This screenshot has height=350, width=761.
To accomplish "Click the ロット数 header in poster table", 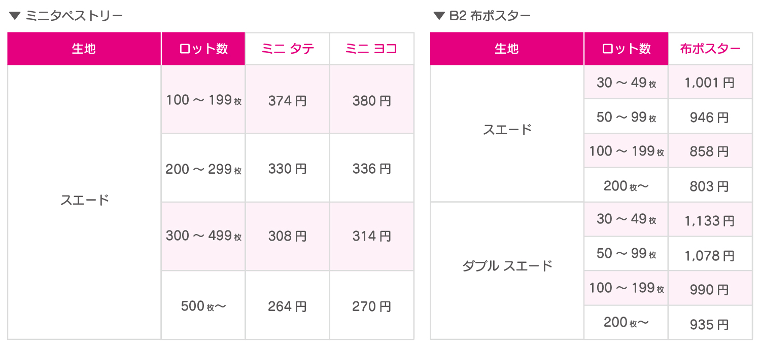I will (626, 49).
